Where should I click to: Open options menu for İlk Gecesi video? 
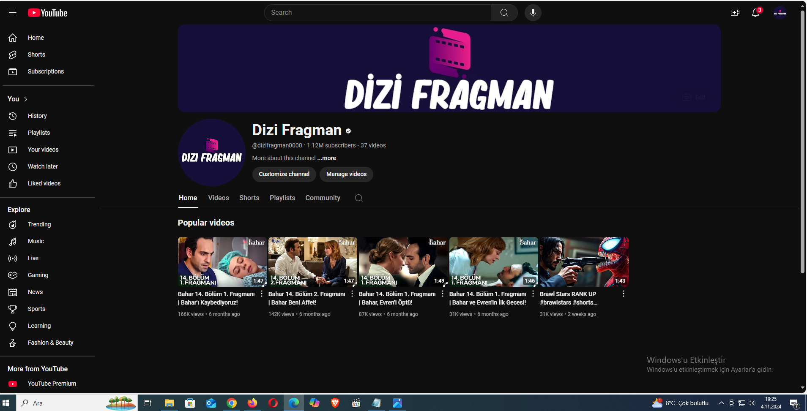(533, 294)
